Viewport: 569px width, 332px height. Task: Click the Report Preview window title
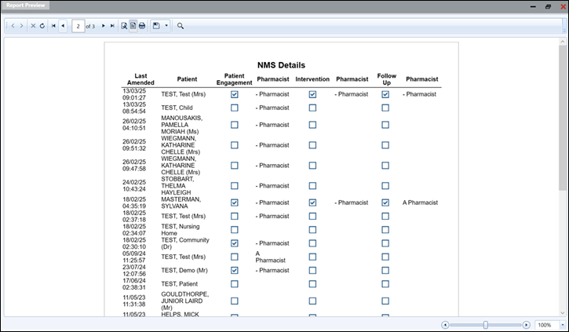pyautogui.click(x=25, y=5)
